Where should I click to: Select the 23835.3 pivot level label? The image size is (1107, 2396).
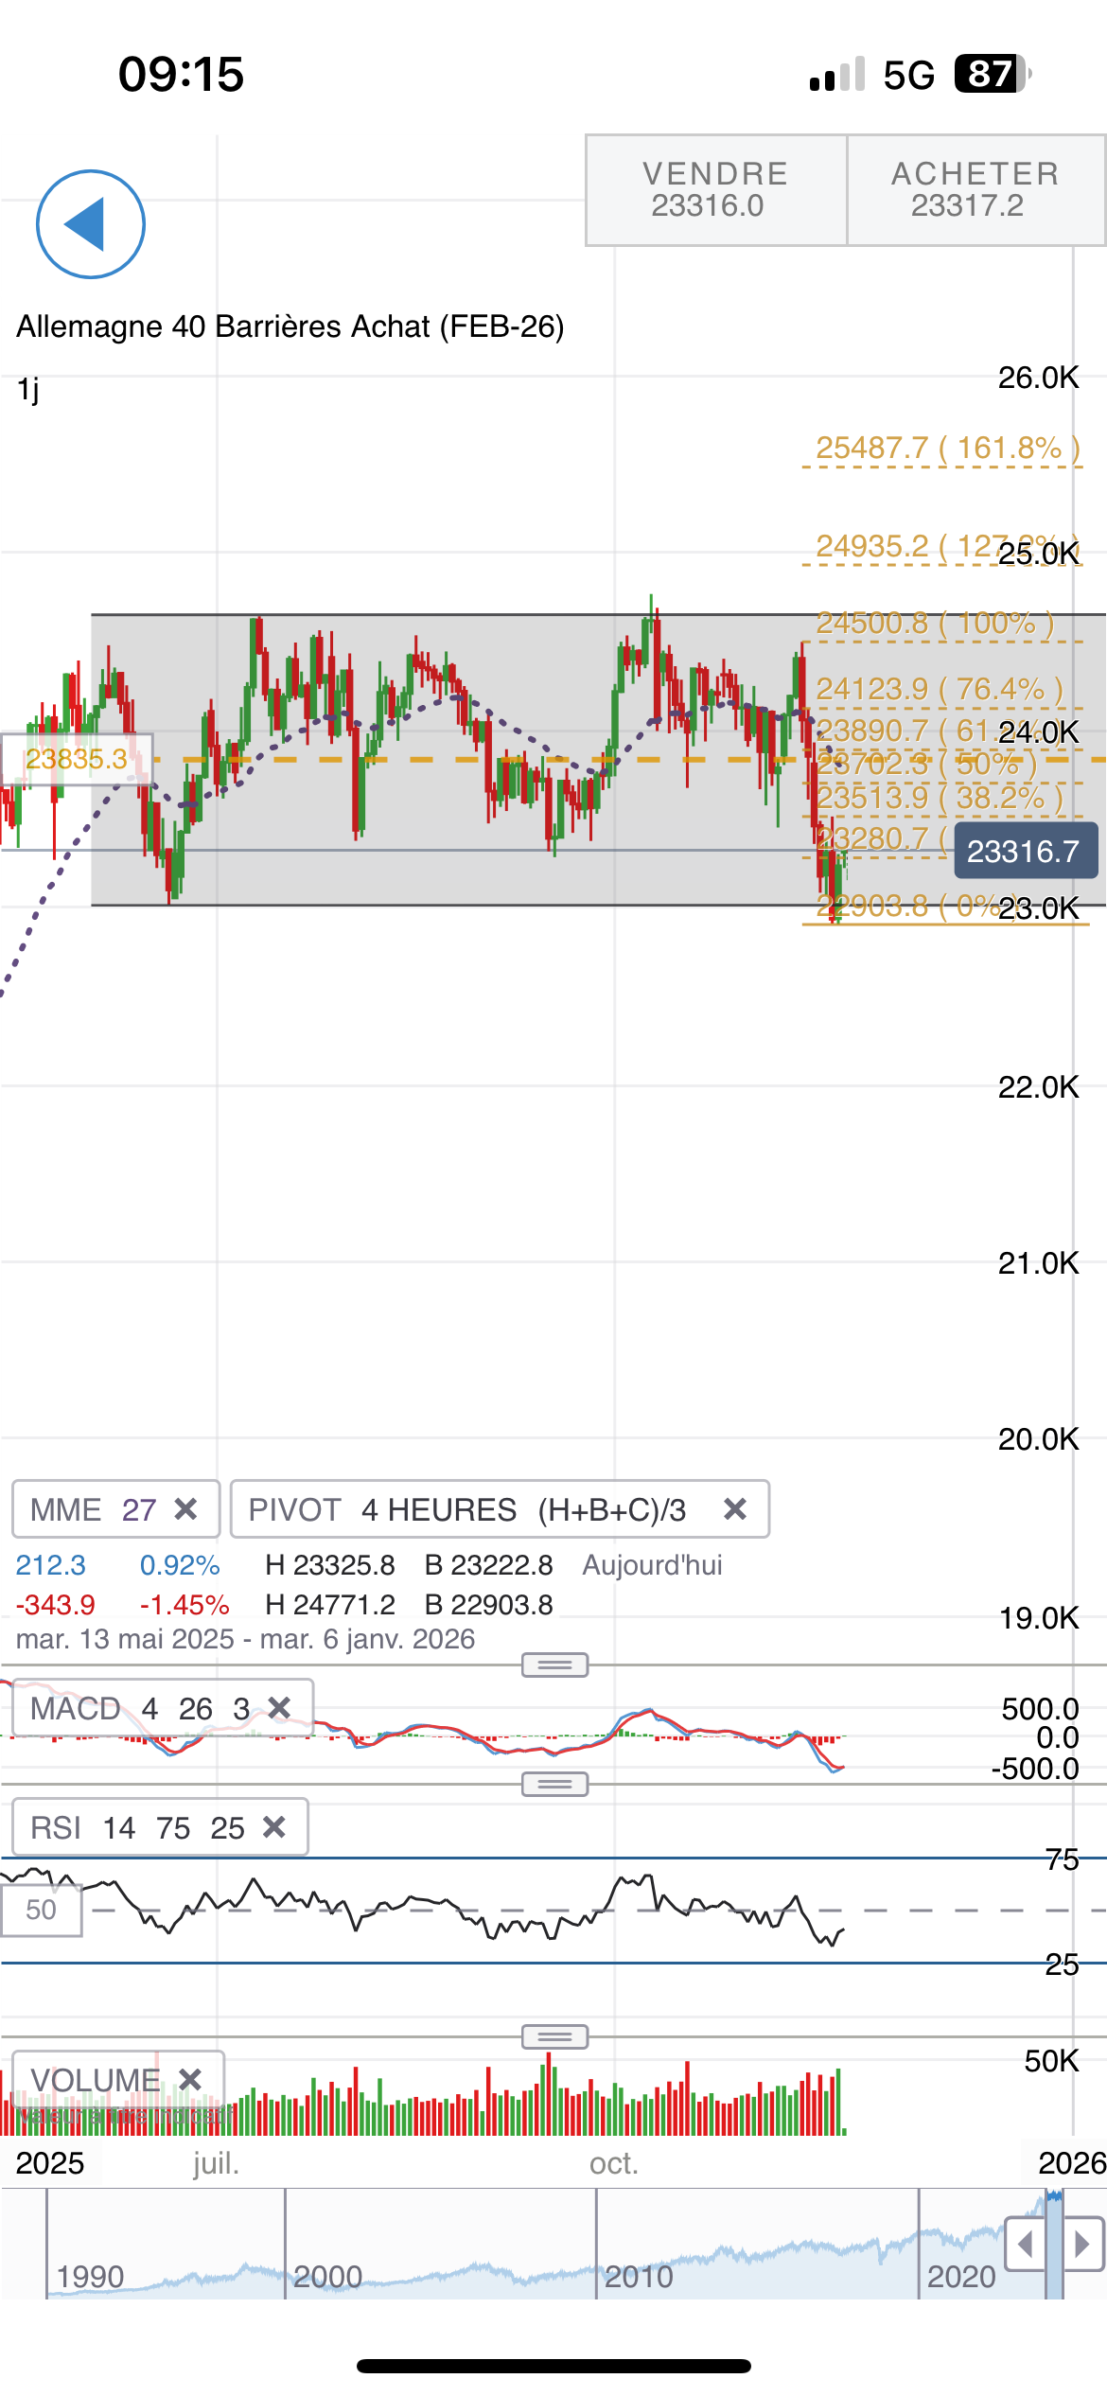[x=77, y=759]
